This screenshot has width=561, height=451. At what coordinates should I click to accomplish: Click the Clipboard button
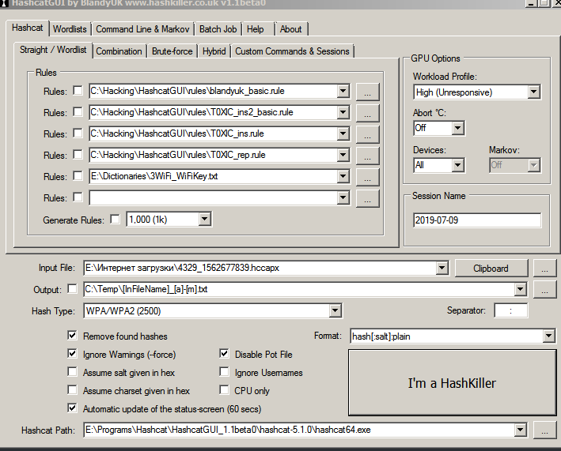pos(491,269)
